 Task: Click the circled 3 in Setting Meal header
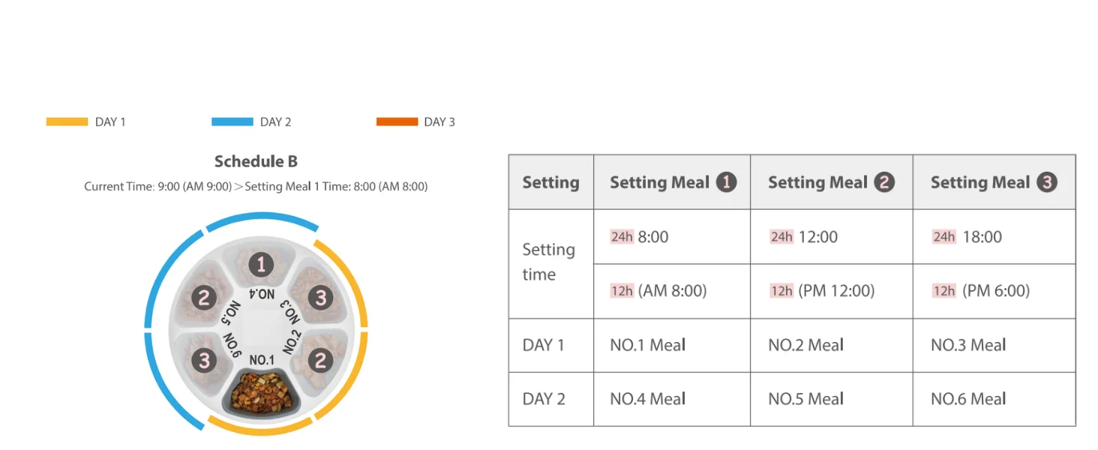(1047, 182)
